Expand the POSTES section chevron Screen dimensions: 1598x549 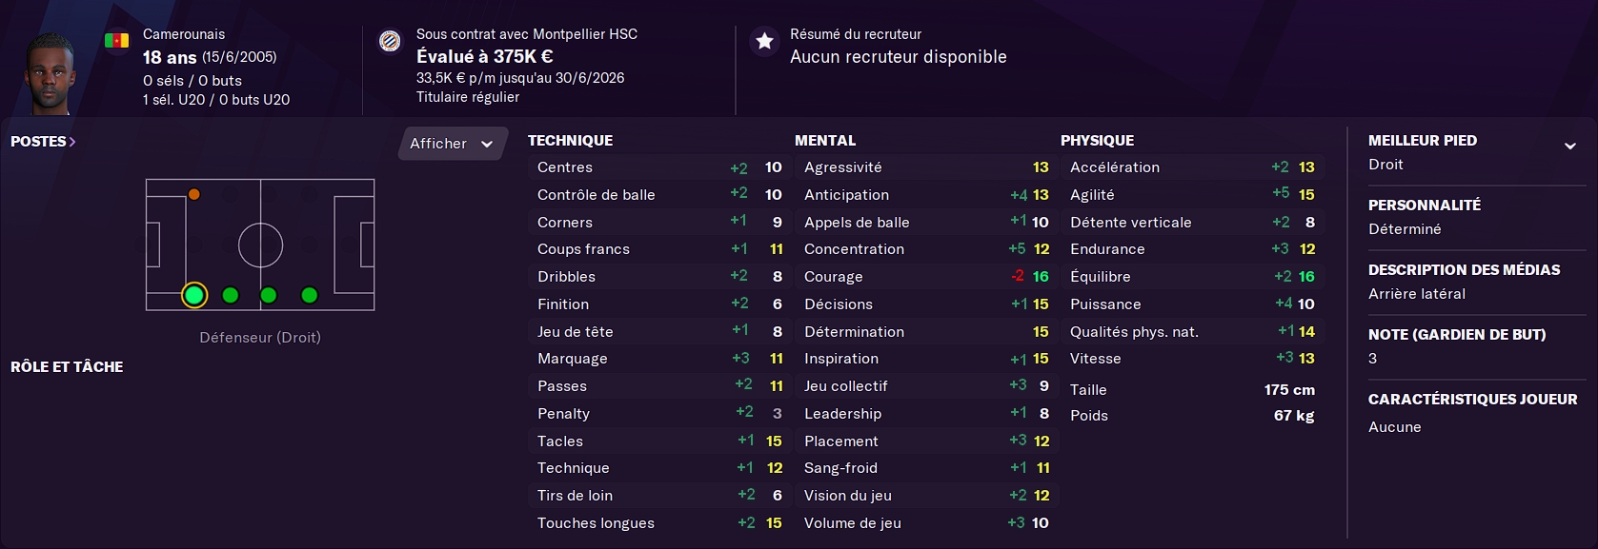(x=72, y=142)
